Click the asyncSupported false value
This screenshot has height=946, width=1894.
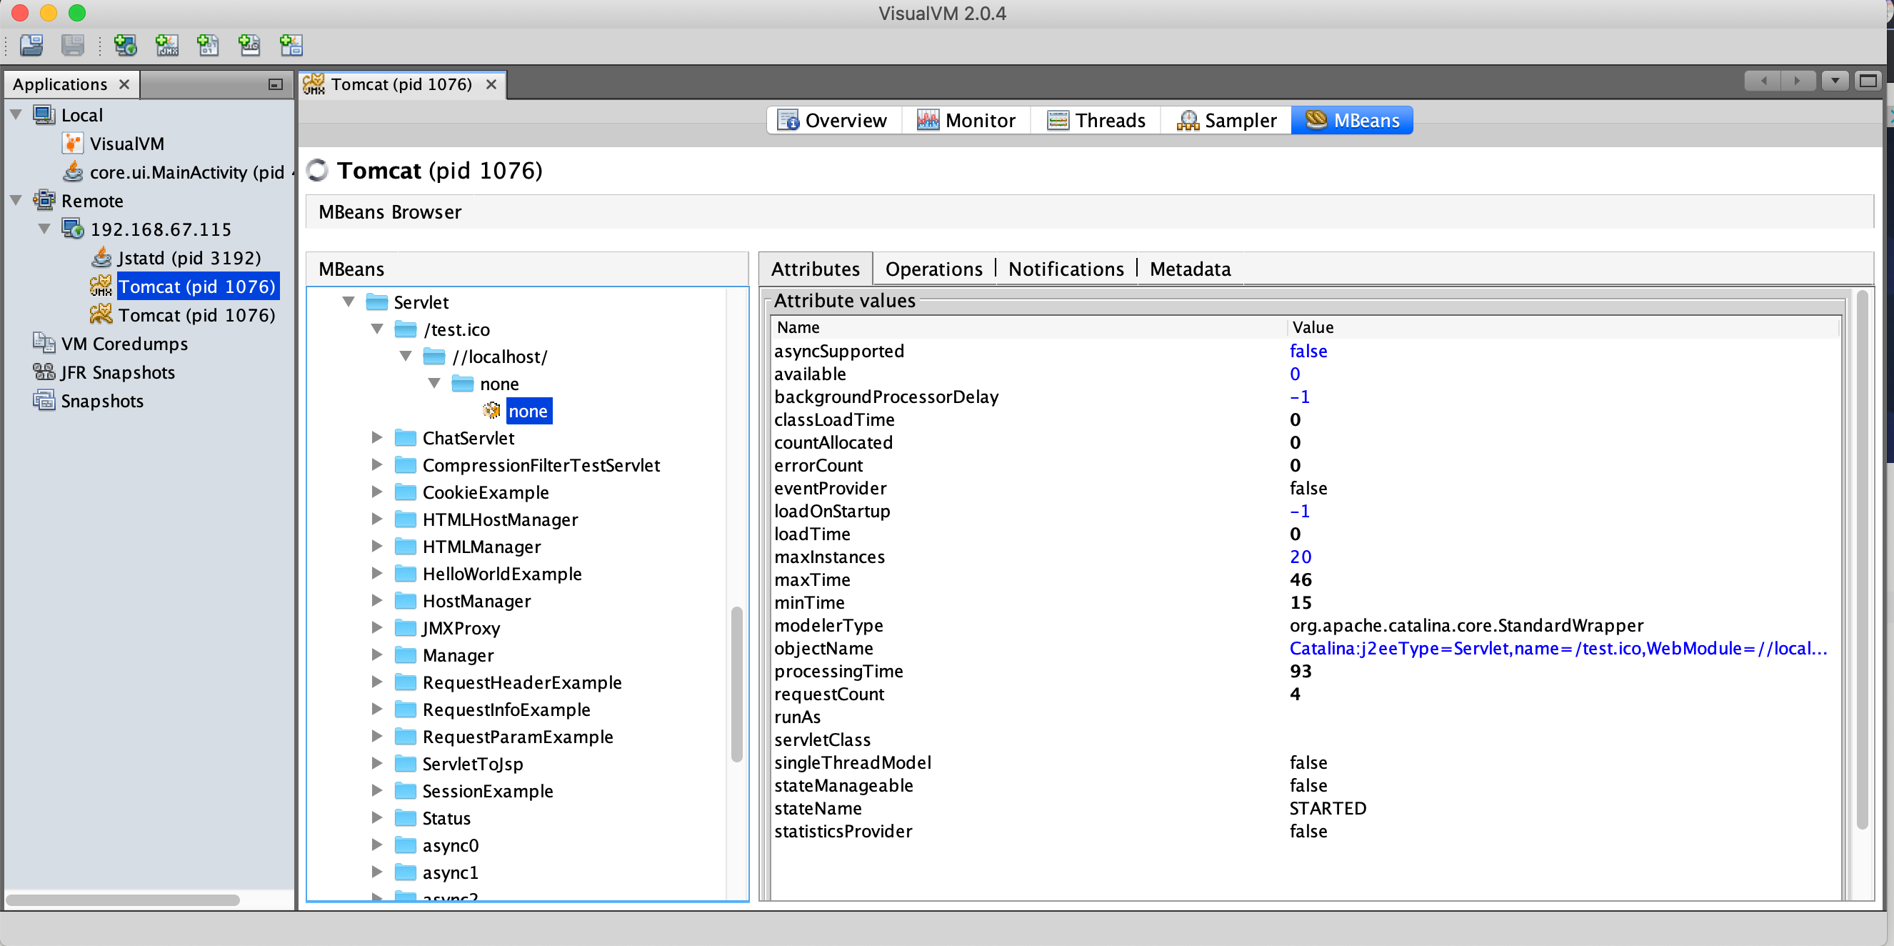point(1309,351)
